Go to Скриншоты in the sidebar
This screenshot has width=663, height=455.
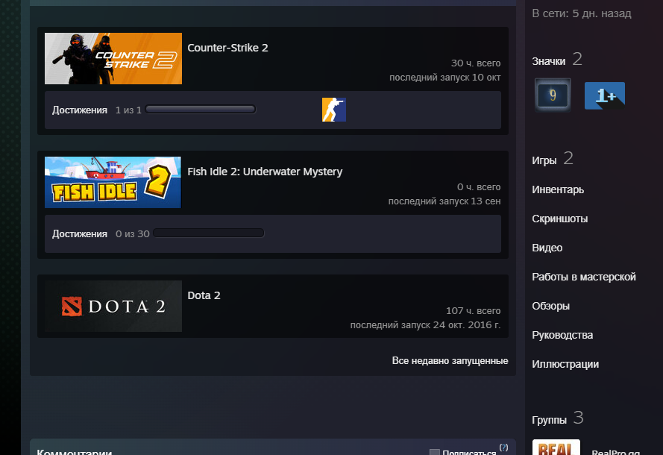tap(559, 219)
